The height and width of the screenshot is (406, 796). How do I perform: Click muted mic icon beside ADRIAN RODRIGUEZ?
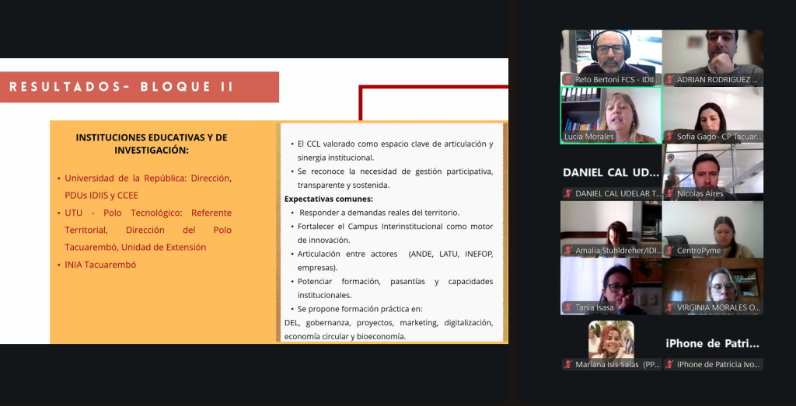tap(669, 80)
